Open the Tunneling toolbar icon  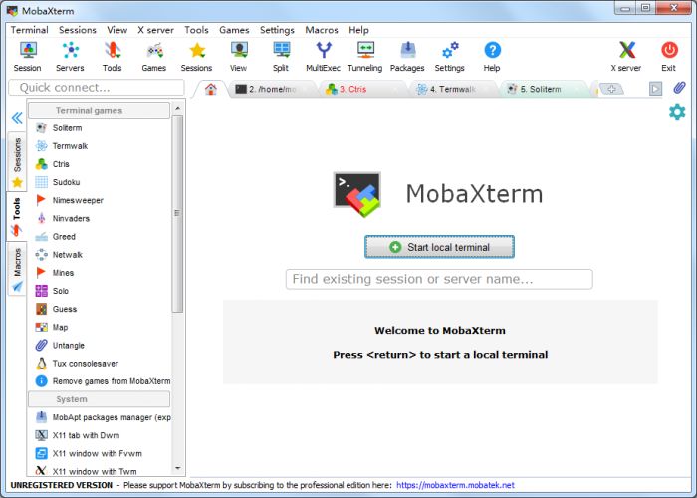(365, 57)
